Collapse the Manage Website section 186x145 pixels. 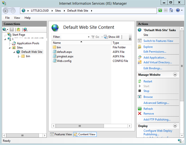[x=175, y=74]
